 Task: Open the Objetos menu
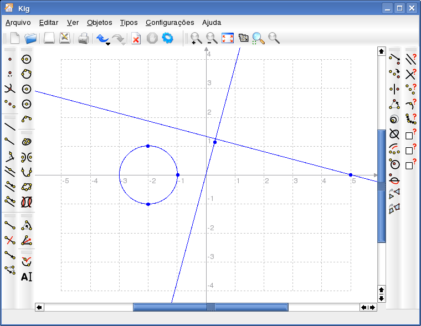100,23
